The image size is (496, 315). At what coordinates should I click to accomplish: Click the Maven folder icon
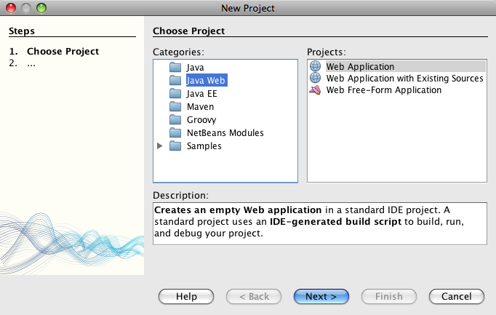click(x=175, y=106)
